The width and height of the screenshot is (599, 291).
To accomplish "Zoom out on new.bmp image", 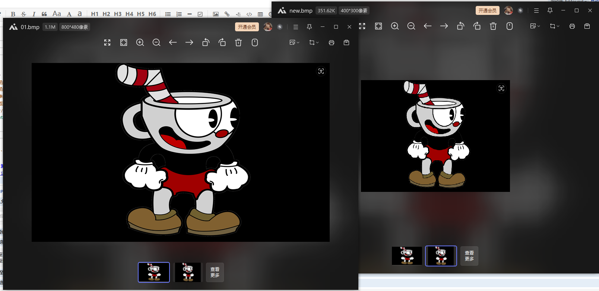I will (x=411, y=26).
